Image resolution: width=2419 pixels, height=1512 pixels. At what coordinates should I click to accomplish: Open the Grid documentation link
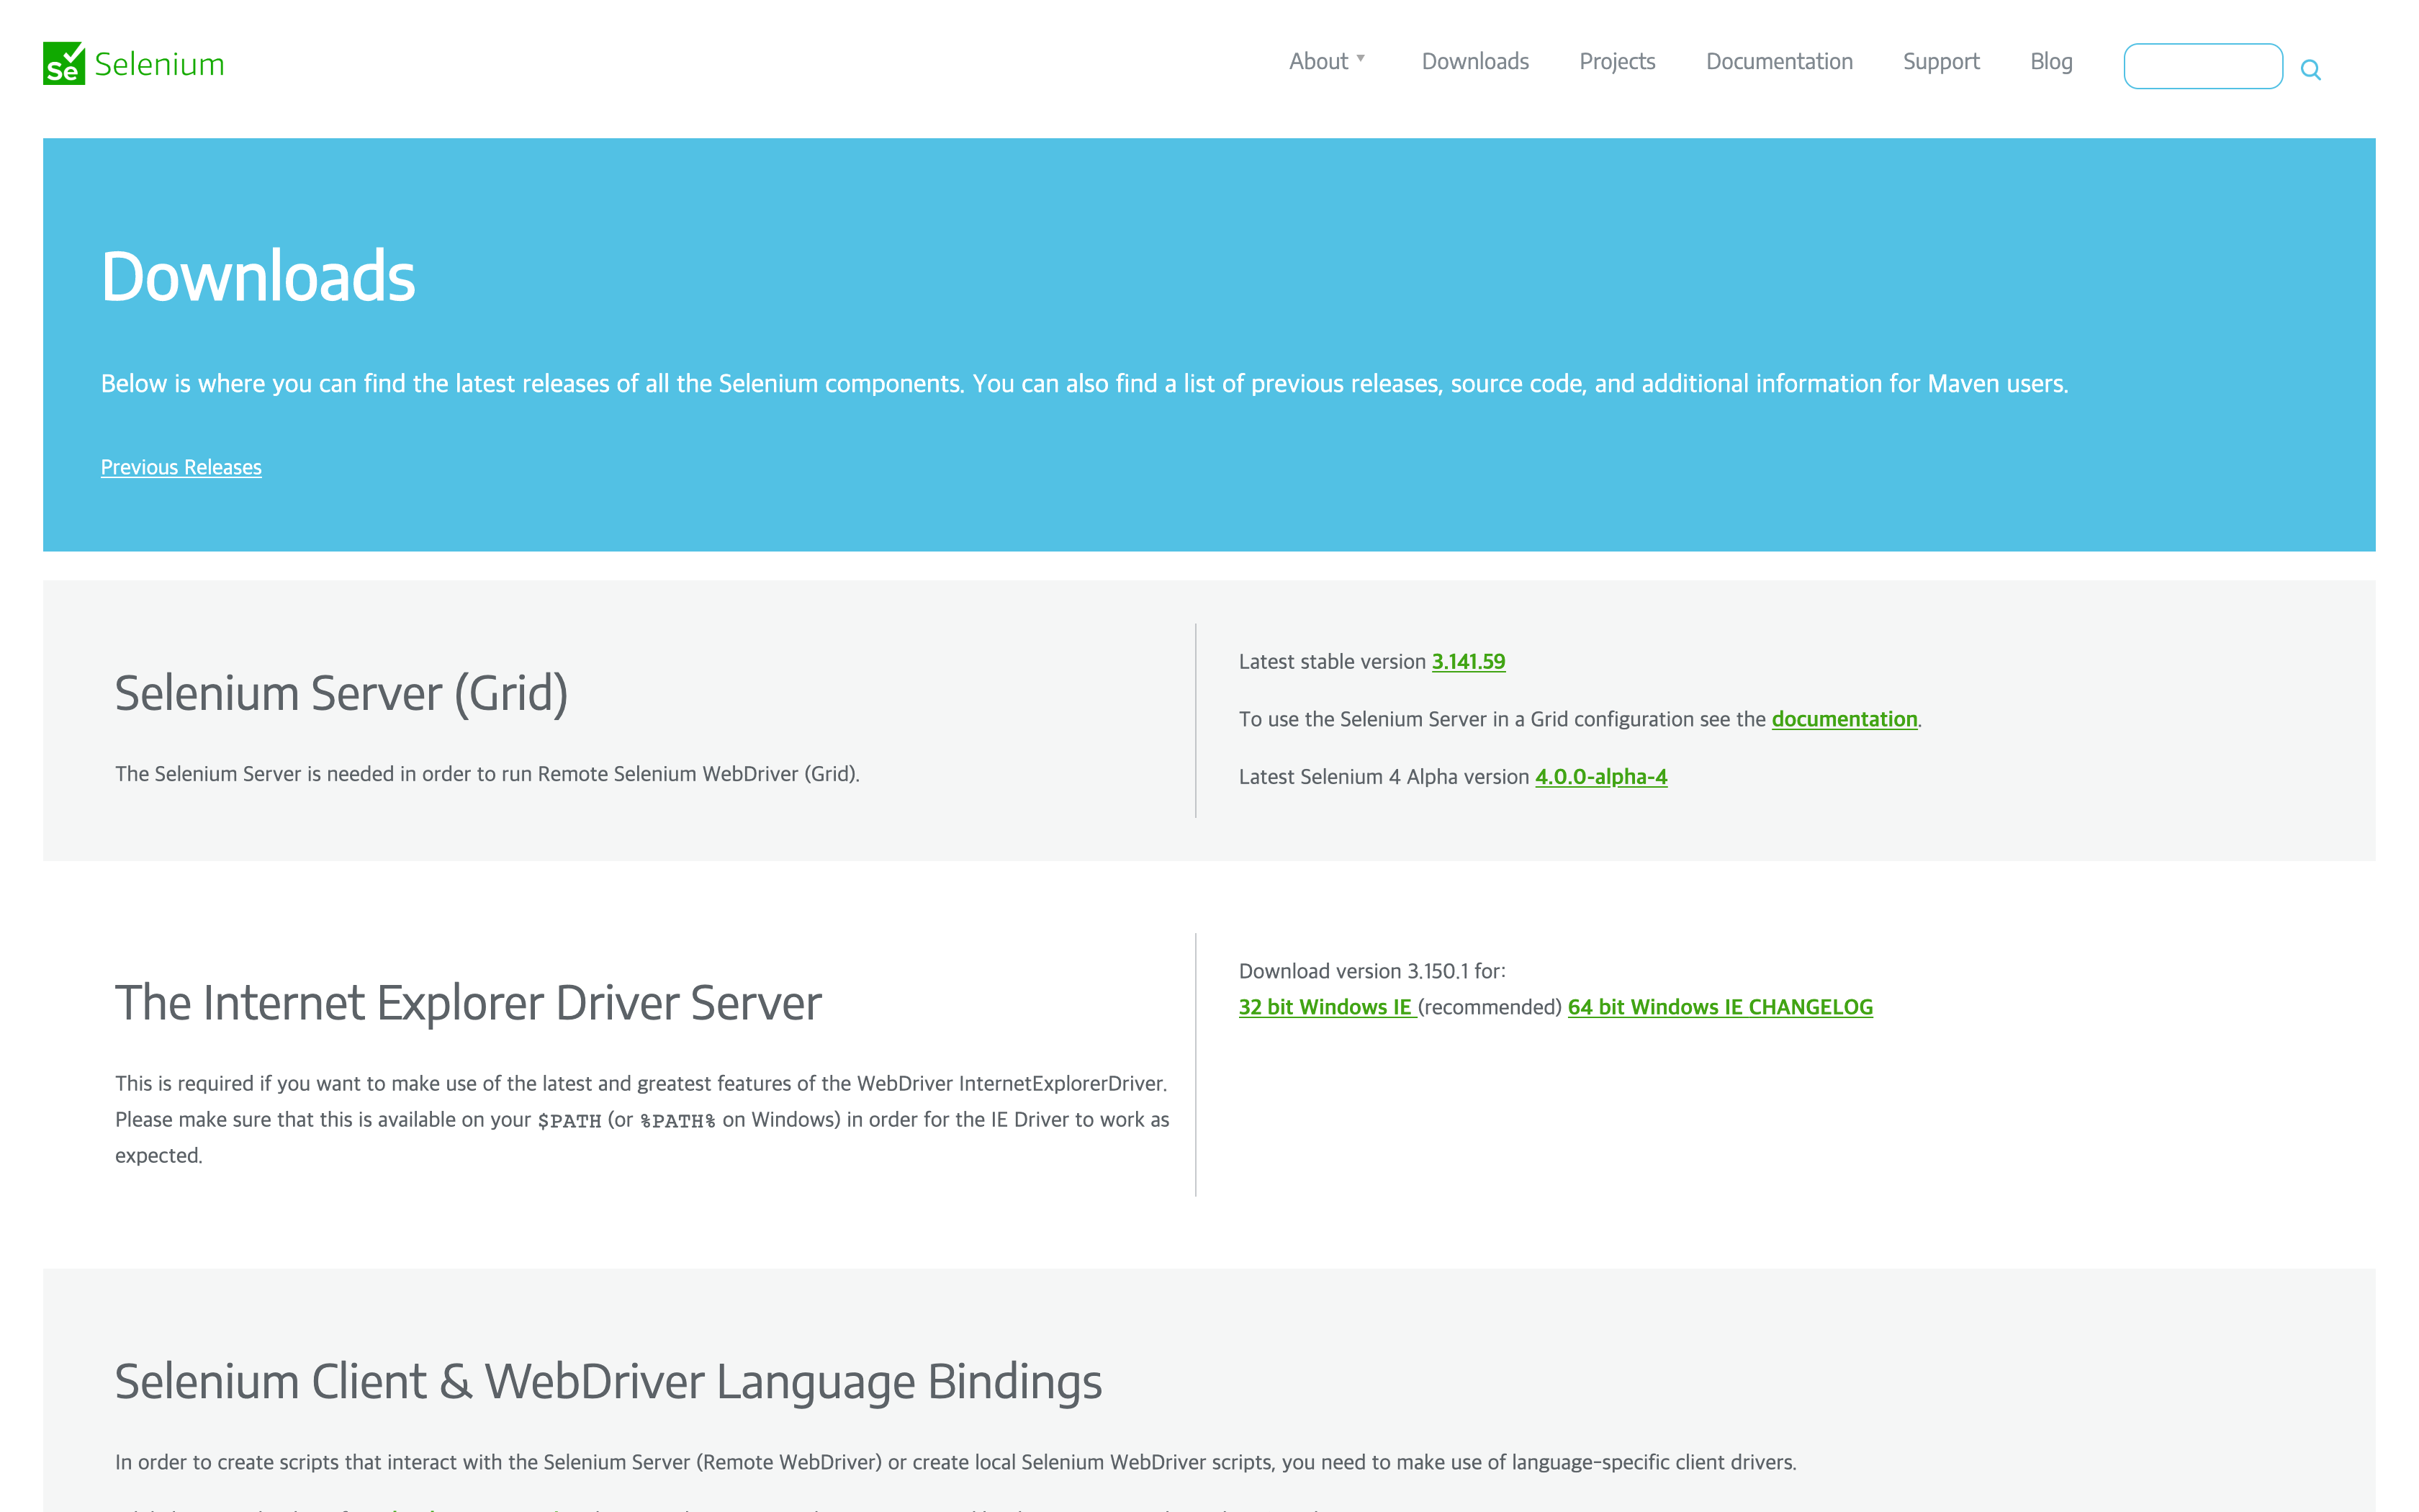[1843, 719]
